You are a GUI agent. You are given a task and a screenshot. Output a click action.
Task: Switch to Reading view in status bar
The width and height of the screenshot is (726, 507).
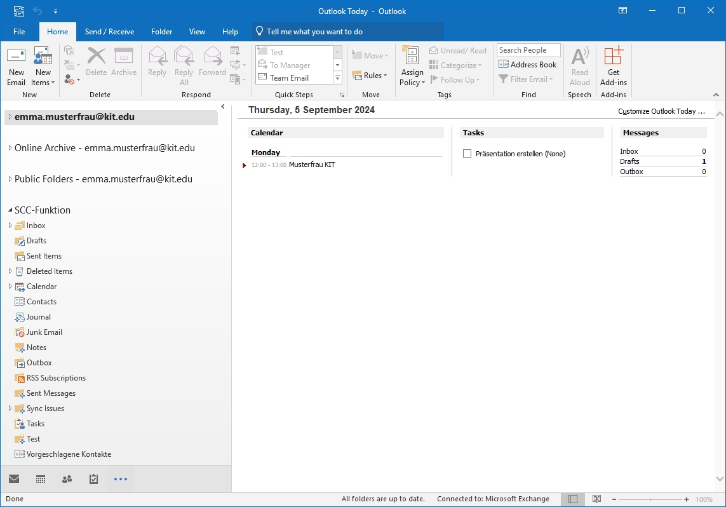596,499
